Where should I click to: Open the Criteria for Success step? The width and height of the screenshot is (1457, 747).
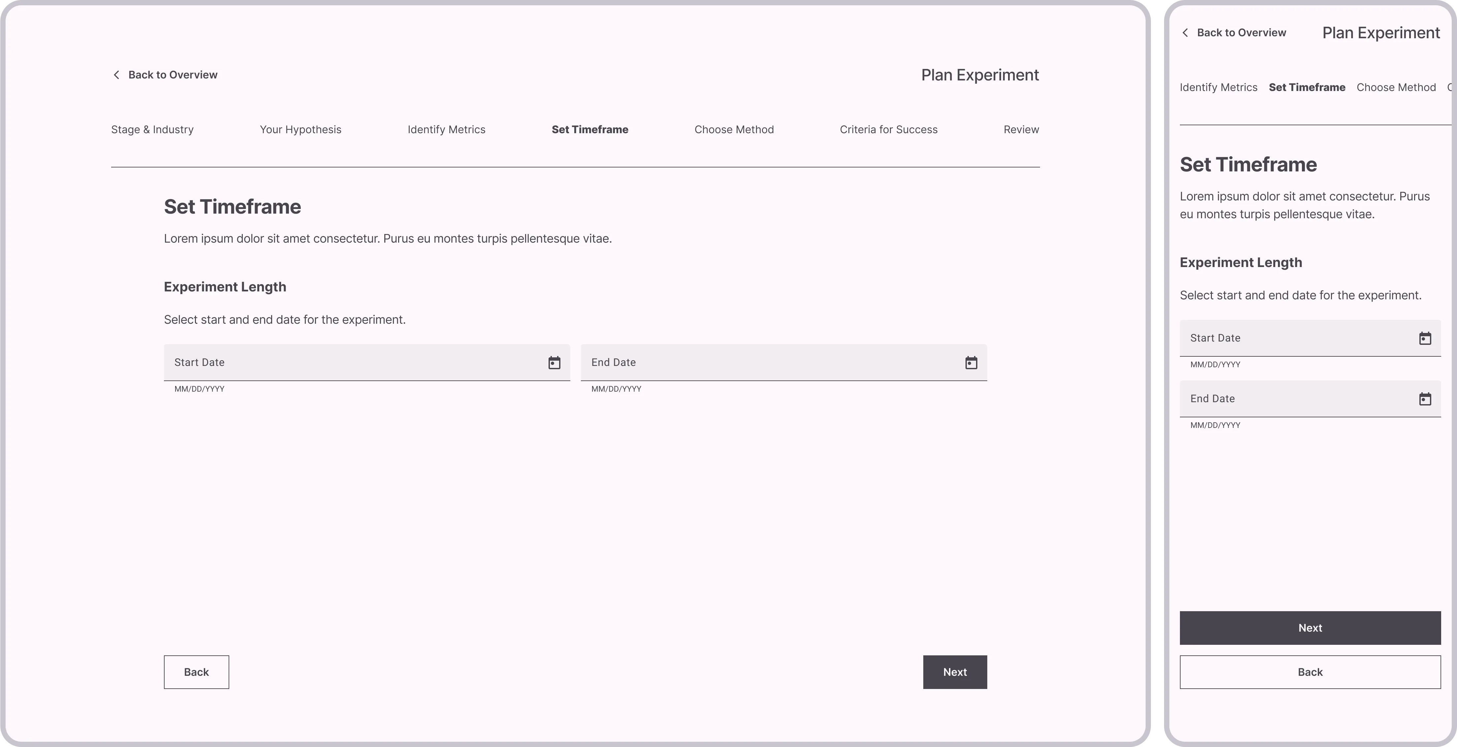pyautogui.click(x=889, y=130)
